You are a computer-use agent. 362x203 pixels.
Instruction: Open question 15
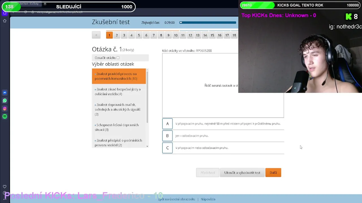coord(212,35)
